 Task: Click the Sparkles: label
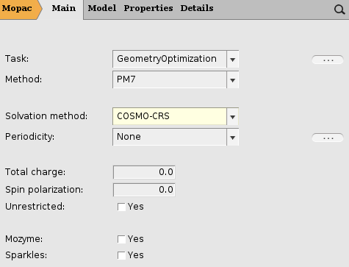(x=26, y=255)
